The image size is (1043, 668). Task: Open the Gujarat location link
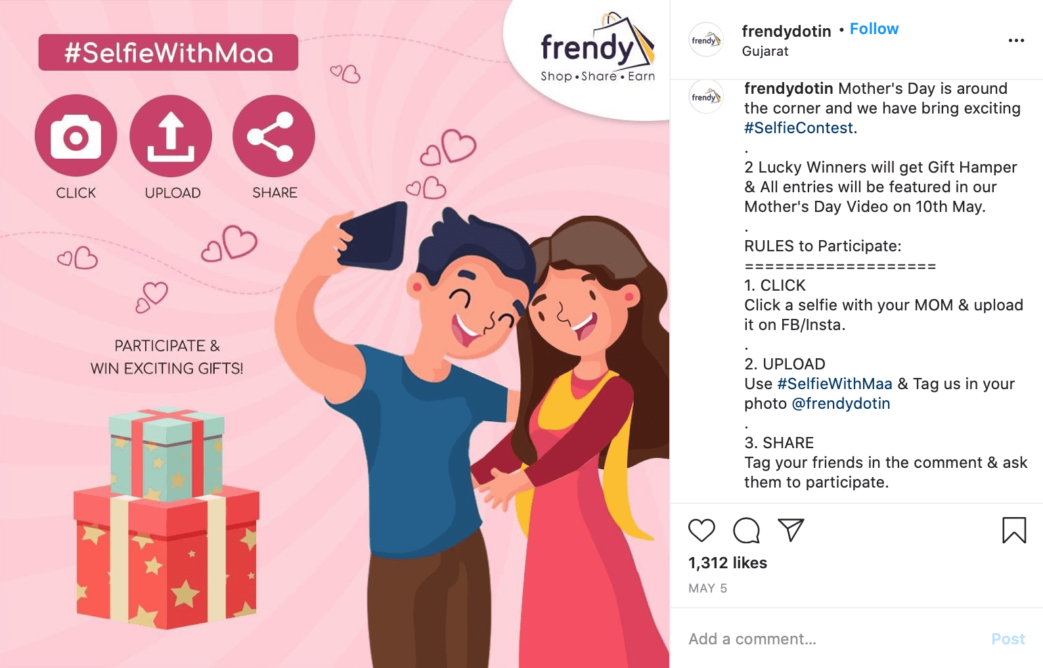click(765, 51)
